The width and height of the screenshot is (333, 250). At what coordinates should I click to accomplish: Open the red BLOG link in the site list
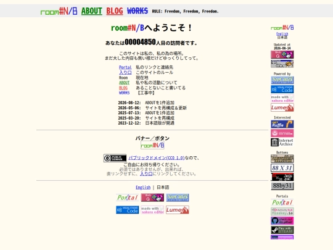tap(123, 88)
